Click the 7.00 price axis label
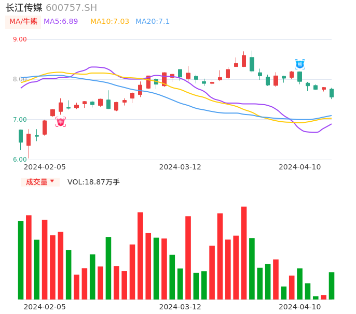 pyautogui.click(x=20, y=120)
